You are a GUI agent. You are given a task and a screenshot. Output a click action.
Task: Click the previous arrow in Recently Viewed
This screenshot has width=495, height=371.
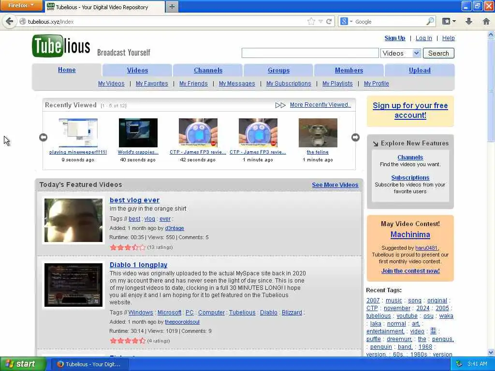coord(43,137)
